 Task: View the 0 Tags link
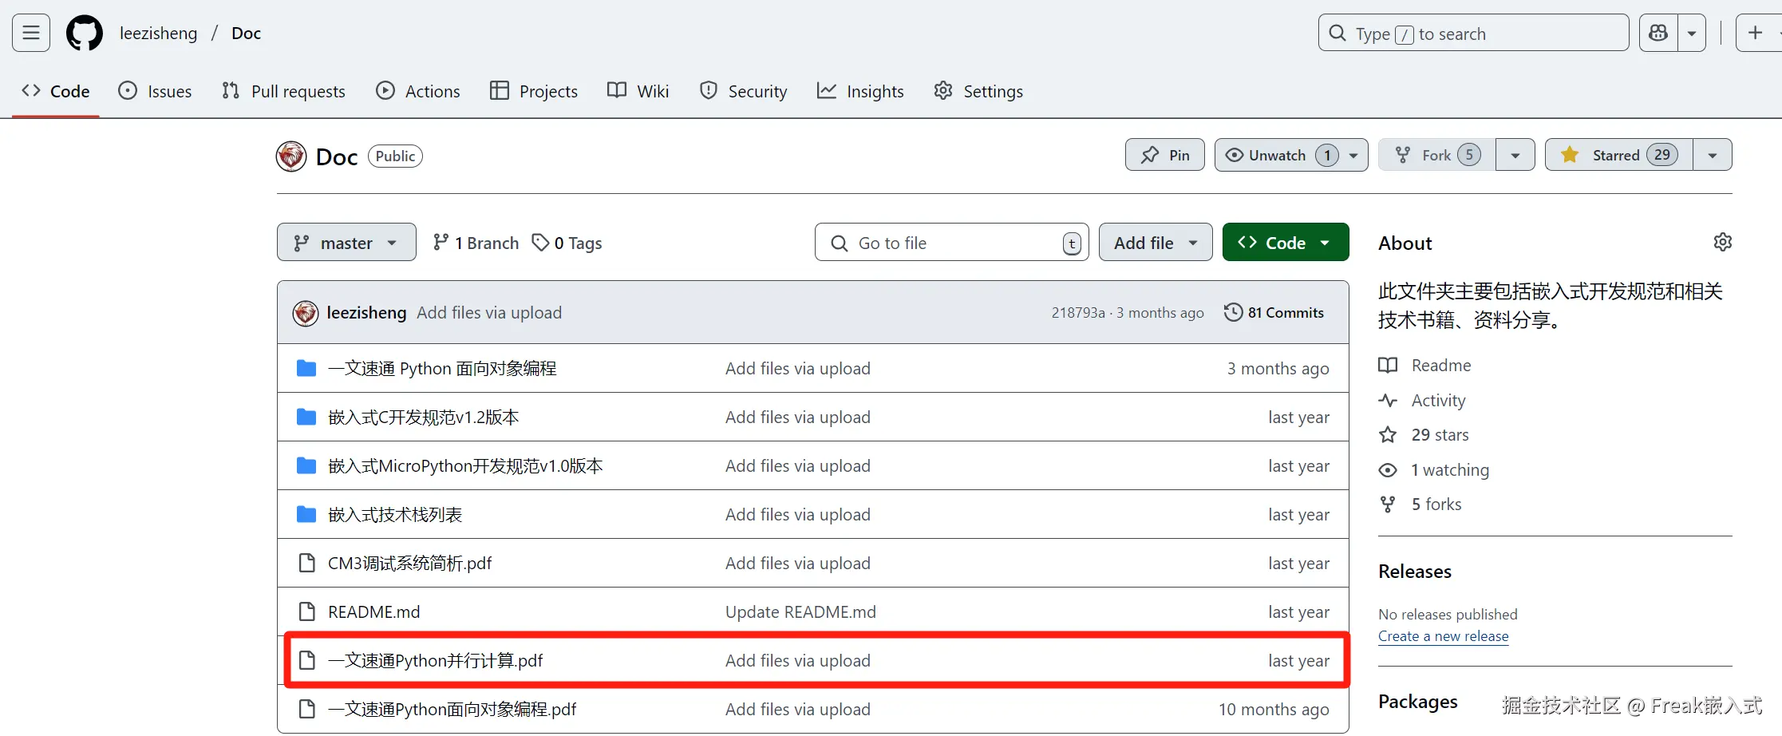tap(567, 243)
